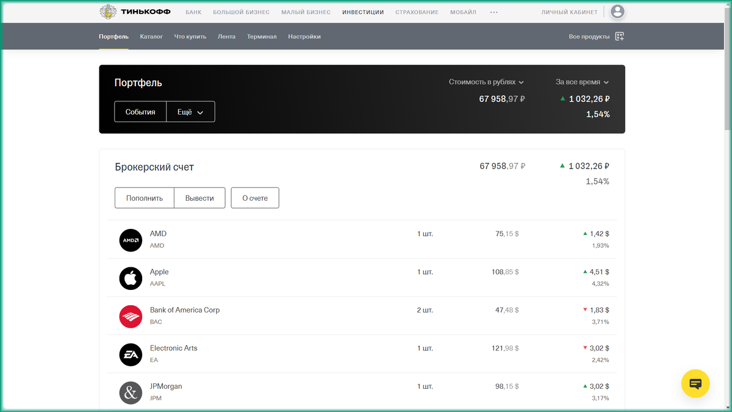Click the AMD stock logo

click(131, 240)
